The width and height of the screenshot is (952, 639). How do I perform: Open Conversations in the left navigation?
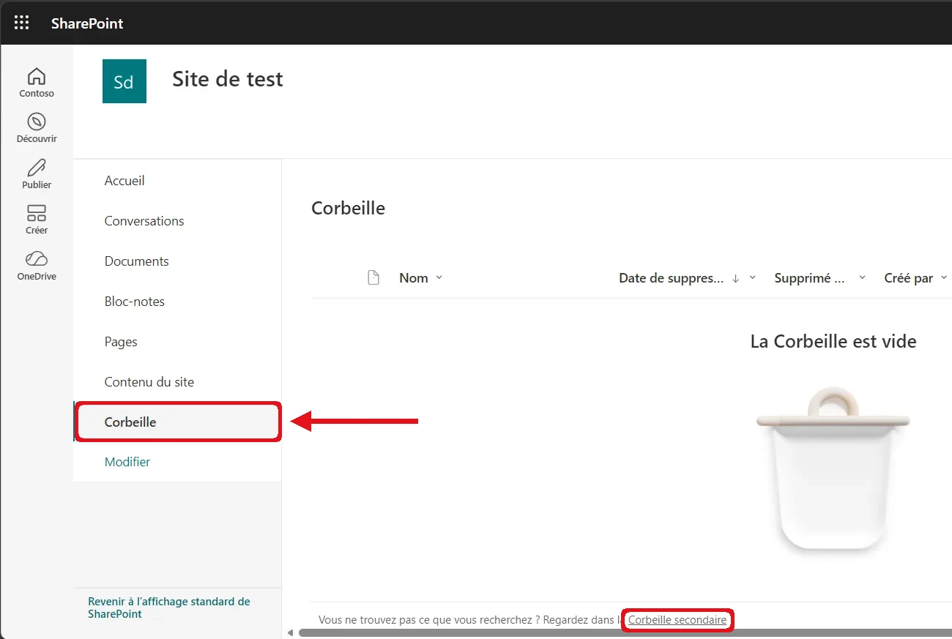point(144,221)
